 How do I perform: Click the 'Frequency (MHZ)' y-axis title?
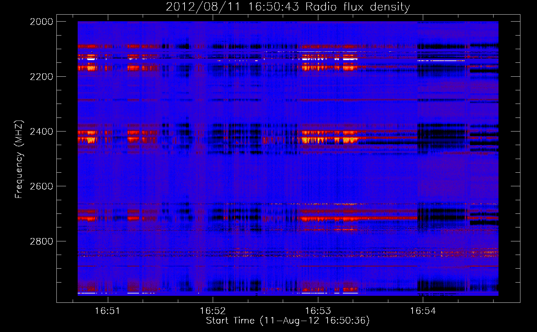(19, 159)
